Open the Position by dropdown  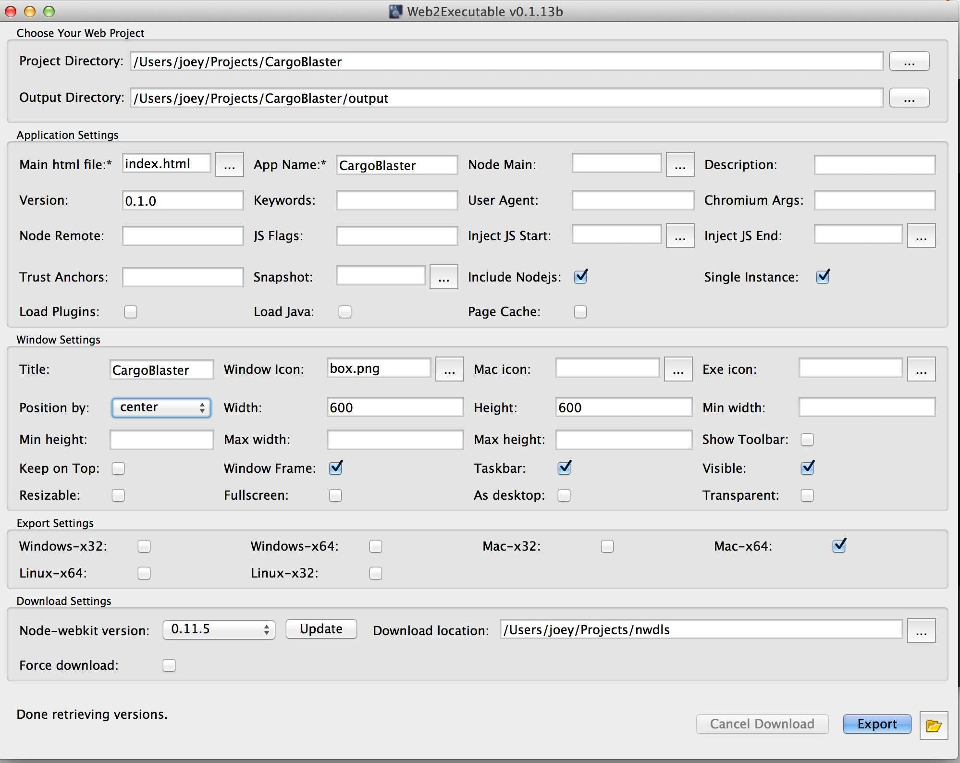click(x=161, y=407)
